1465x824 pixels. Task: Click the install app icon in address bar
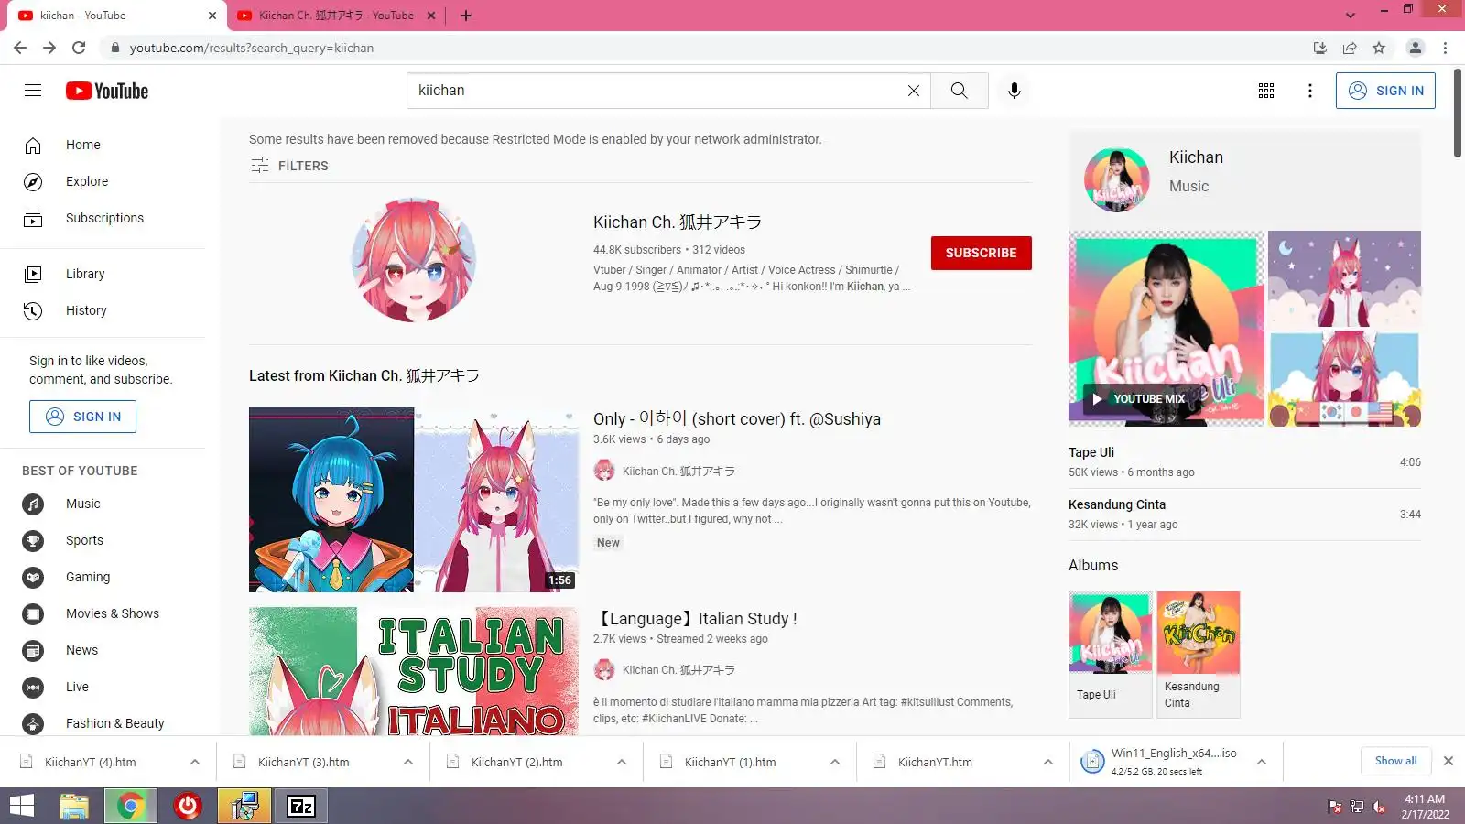pos(1319,48)
